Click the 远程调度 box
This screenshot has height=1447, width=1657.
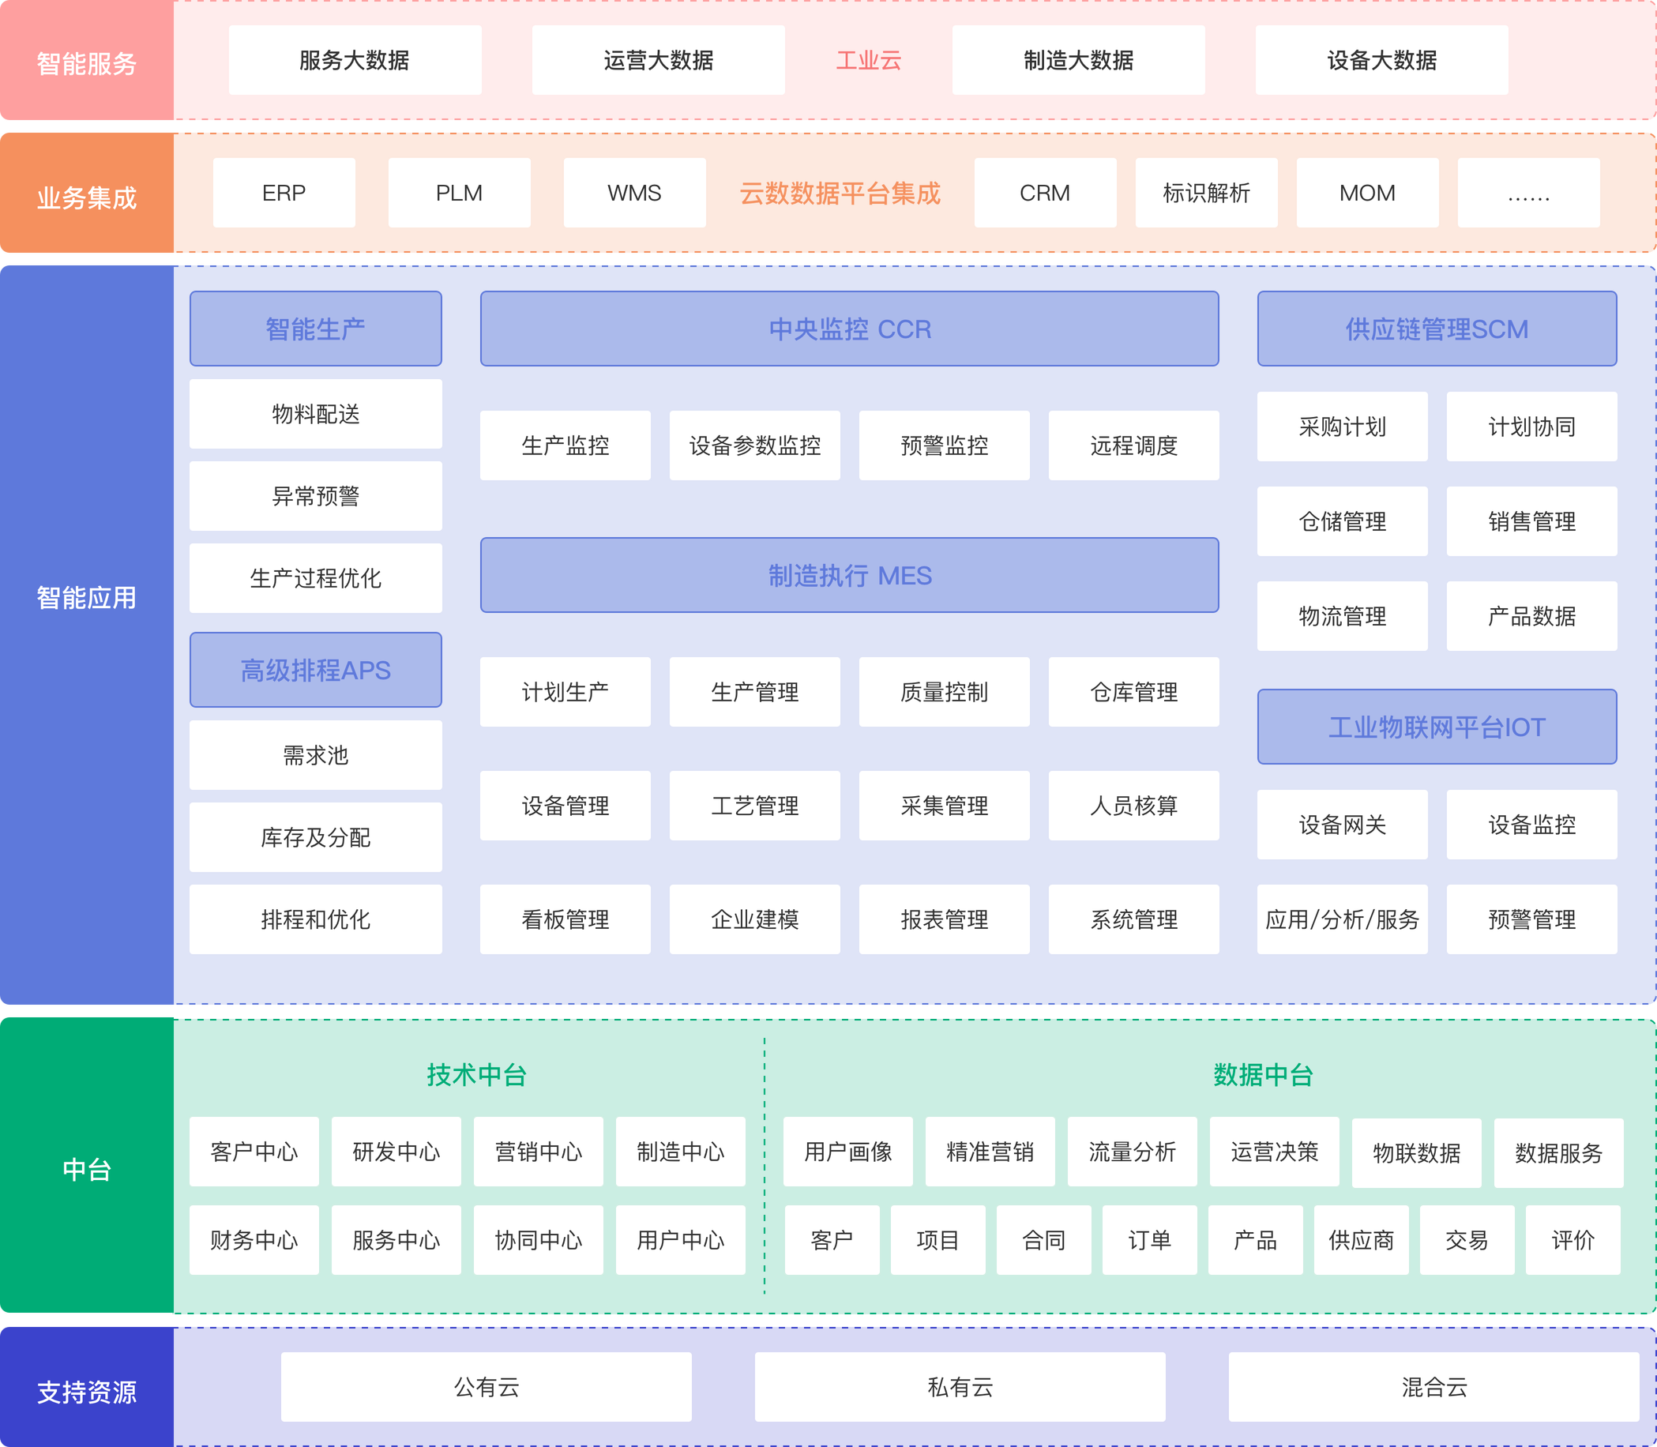point(1133,445)
